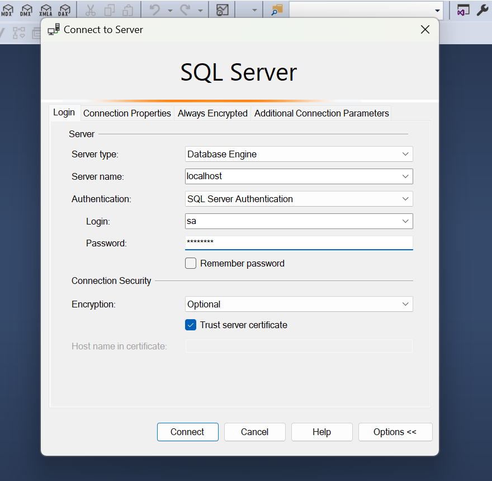Switch to Connection Properties tab

(127, 114)
